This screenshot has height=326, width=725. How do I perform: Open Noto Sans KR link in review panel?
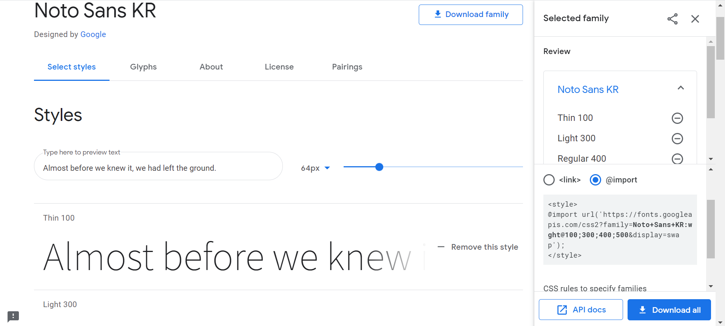point(588,90)
